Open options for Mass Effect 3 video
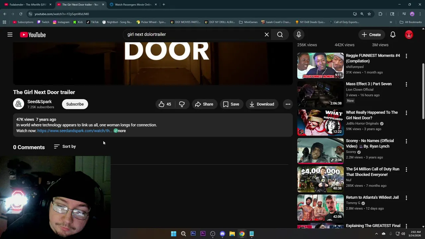The image size is (425, 239). click(x=406, y=84)
